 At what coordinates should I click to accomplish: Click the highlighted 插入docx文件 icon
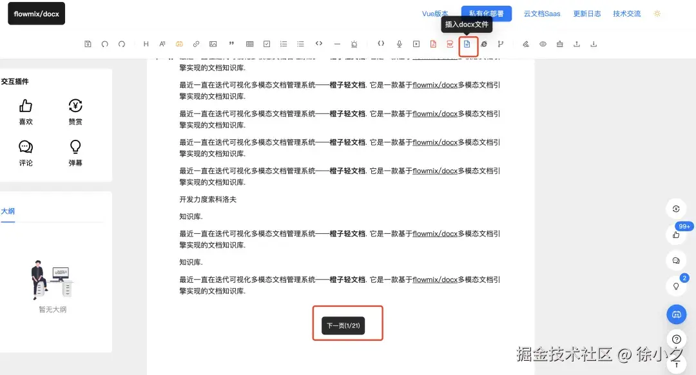point(469,44)
